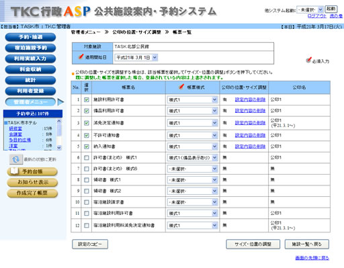
Task: Open the 統計 menu
Action: point(30,80)
